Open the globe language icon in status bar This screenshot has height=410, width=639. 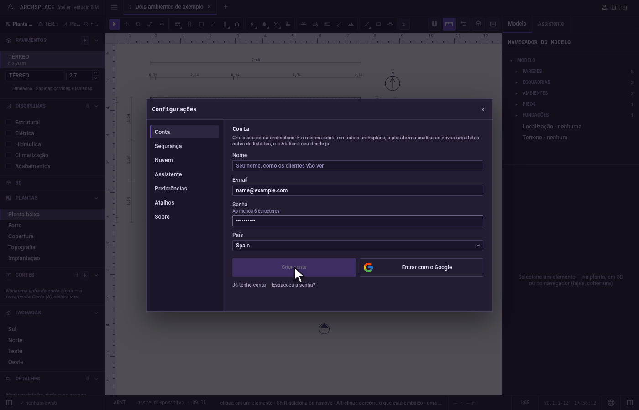click(611, 403)
